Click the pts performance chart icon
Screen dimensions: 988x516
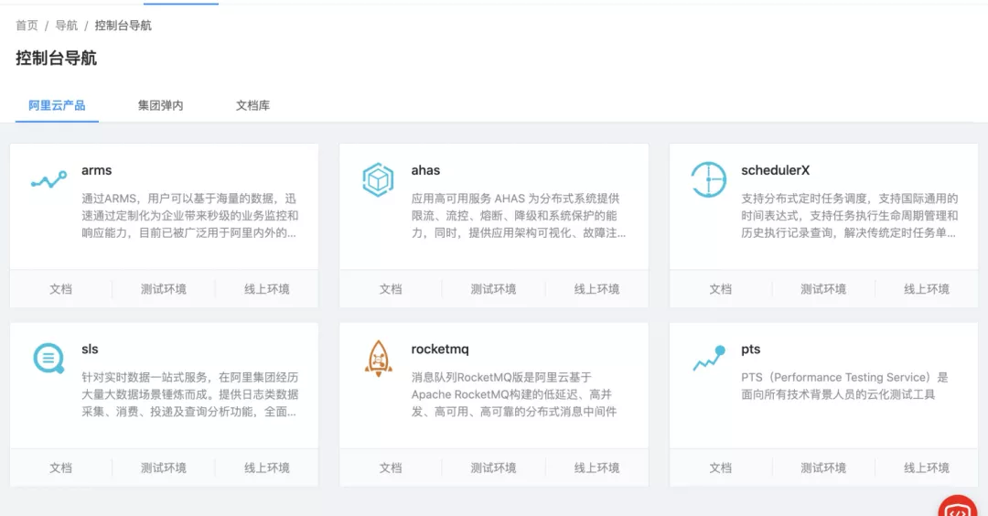pos(709,358)
